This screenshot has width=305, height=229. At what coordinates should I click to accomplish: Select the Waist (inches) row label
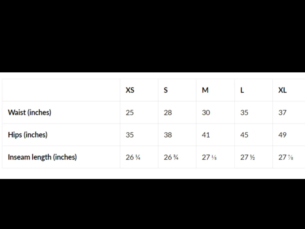[x=30, y=113]
